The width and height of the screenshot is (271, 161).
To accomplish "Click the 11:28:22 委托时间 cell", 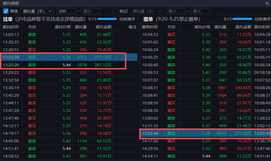I will 262,118.
